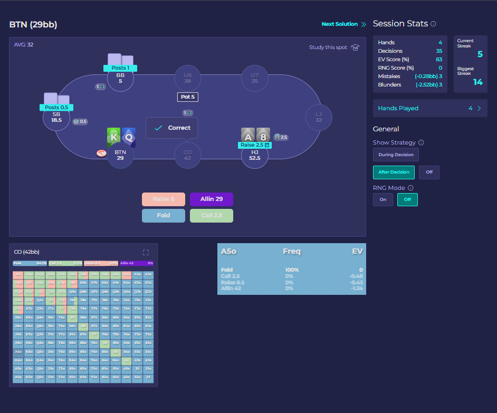Click the Call 2.5 11.2% frequency bar
This screenshot has width=497, height=413.
pos(65,263)
